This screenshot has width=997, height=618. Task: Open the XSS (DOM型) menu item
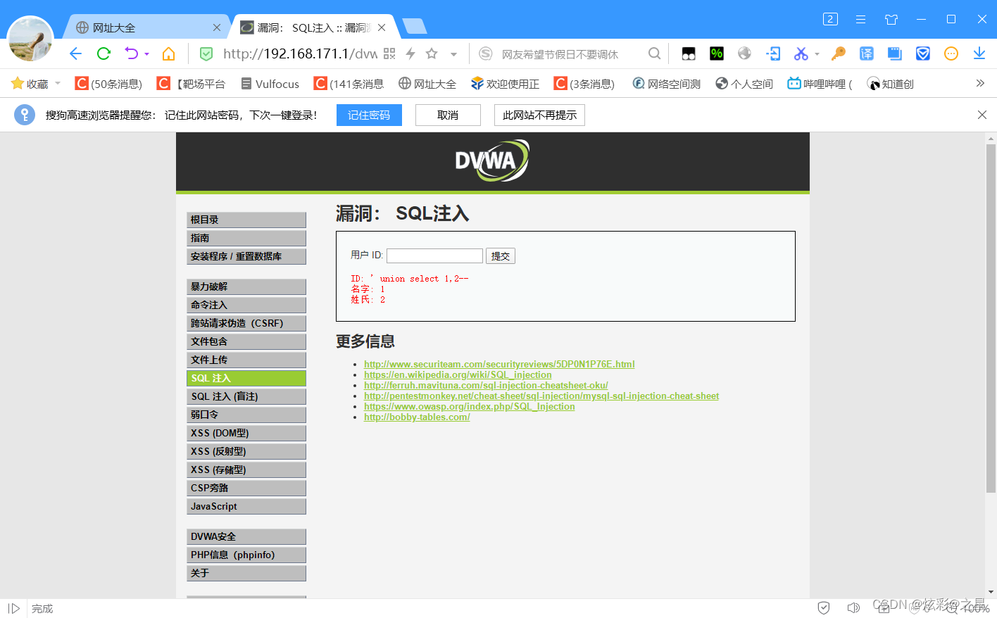click(246, 433)
